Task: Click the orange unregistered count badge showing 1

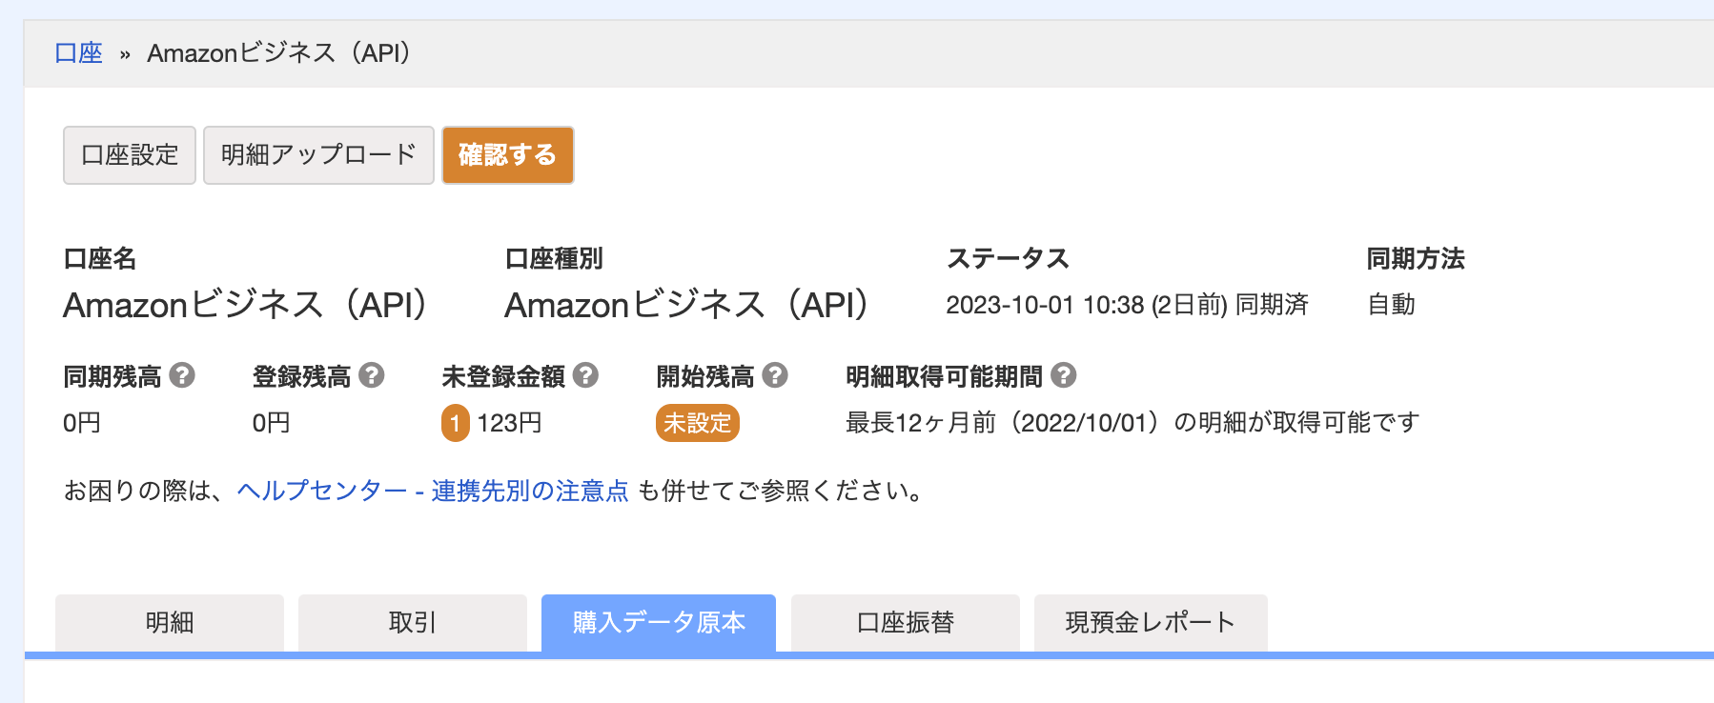Action: click(456, 422)
